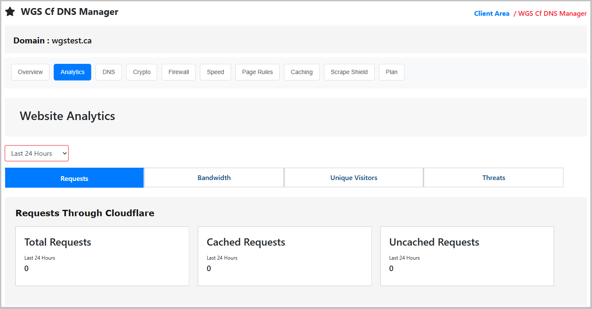The width and height of the screenshot is (592, 309).
Task: Select the Requests analytics tab
Action: coord(75,178)
